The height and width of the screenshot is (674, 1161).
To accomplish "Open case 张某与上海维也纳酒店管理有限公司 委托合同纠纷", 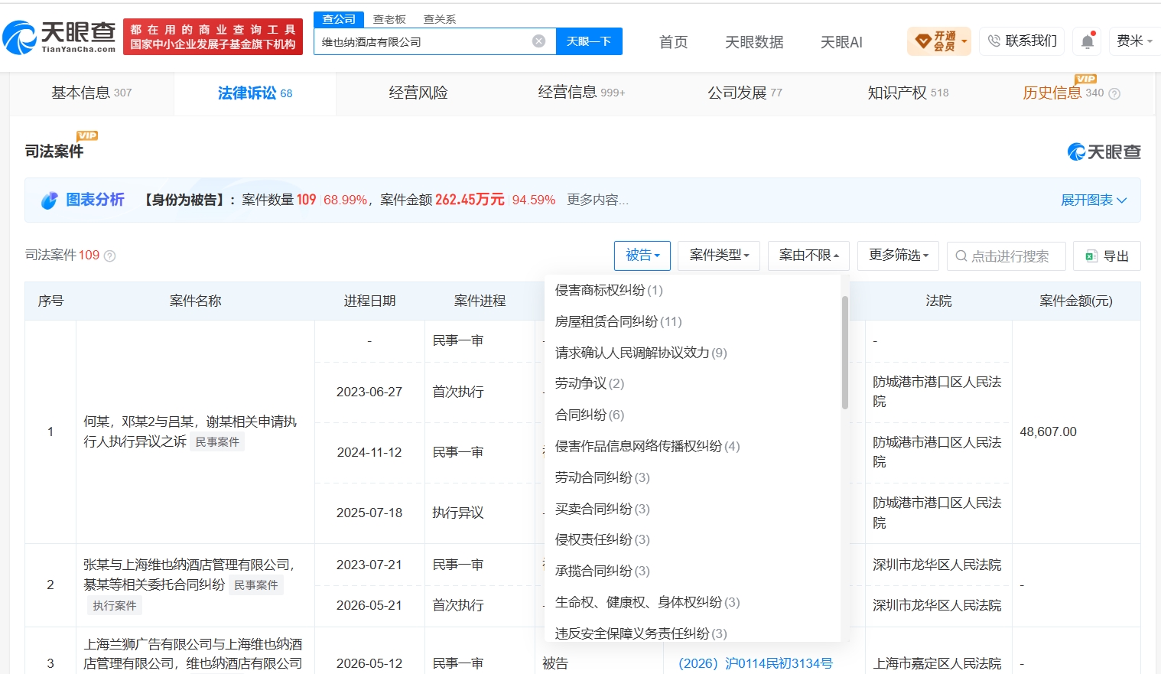I will [190, 575].
